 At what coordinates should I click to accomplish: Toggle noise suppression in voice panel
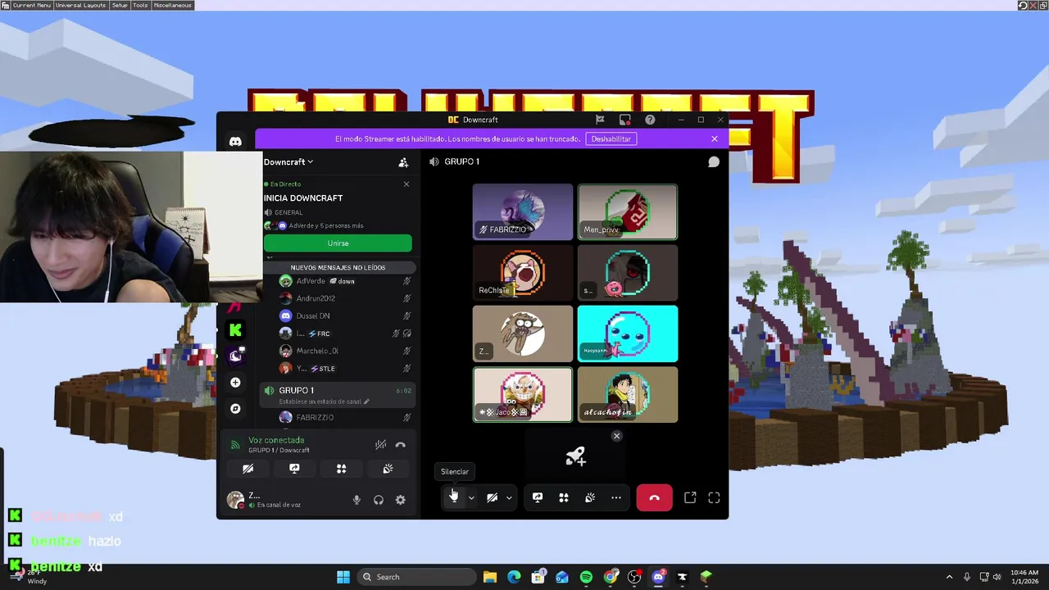click(x=380, y=445)
